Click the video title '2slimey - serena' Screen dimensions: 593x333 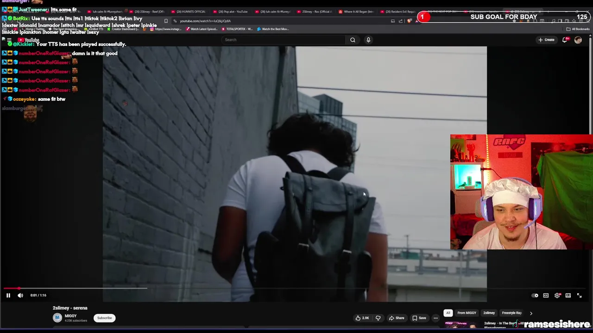(70, 308)
